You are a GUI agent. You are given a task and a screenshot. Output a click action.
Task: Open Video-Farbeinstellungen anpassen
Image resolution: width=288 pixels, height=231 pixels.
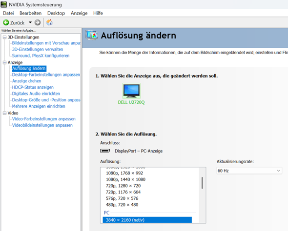(44, 119)
